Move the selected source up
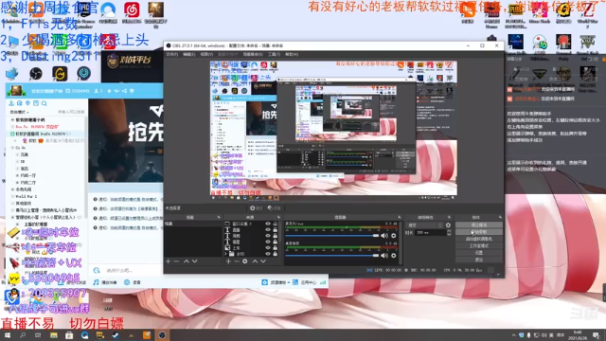 point(255,261)
